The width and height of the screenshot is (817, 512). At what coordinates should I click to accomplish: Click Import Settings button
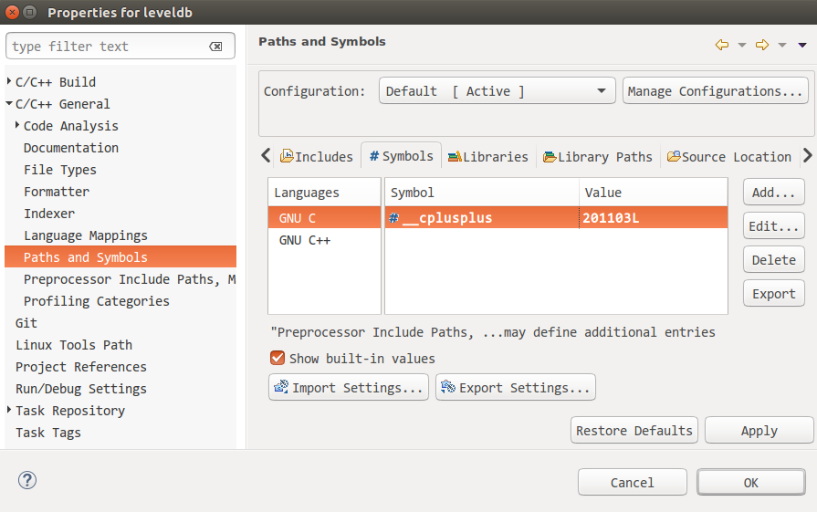349,388
